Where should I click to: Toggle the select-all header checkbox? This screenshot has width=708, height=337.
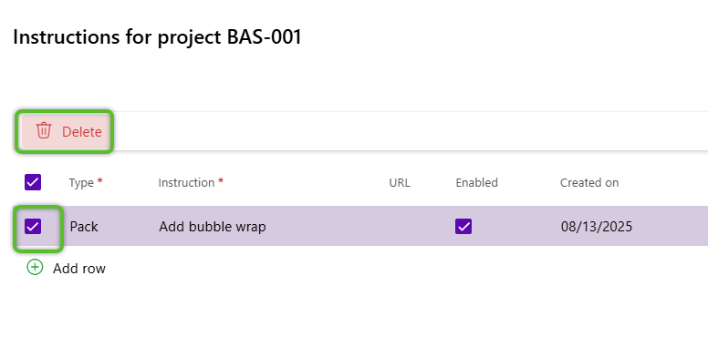[x=33, y=182]
